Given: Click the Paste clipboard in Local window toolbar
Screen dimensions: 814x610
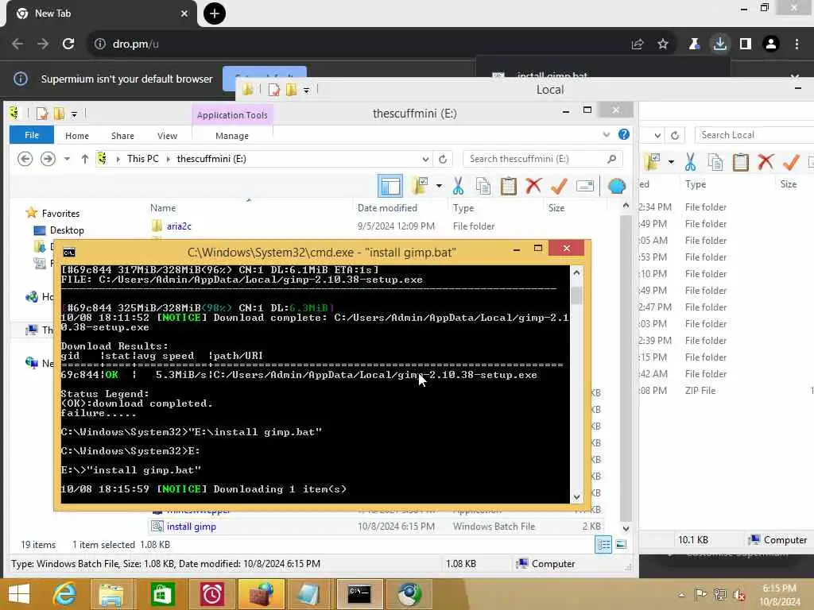Looking at the screenshot, I should pos(741,162).
